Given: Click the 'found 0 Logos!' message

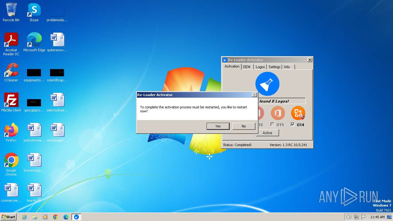Looking at the screenshot, I should [x=274, y=101].
